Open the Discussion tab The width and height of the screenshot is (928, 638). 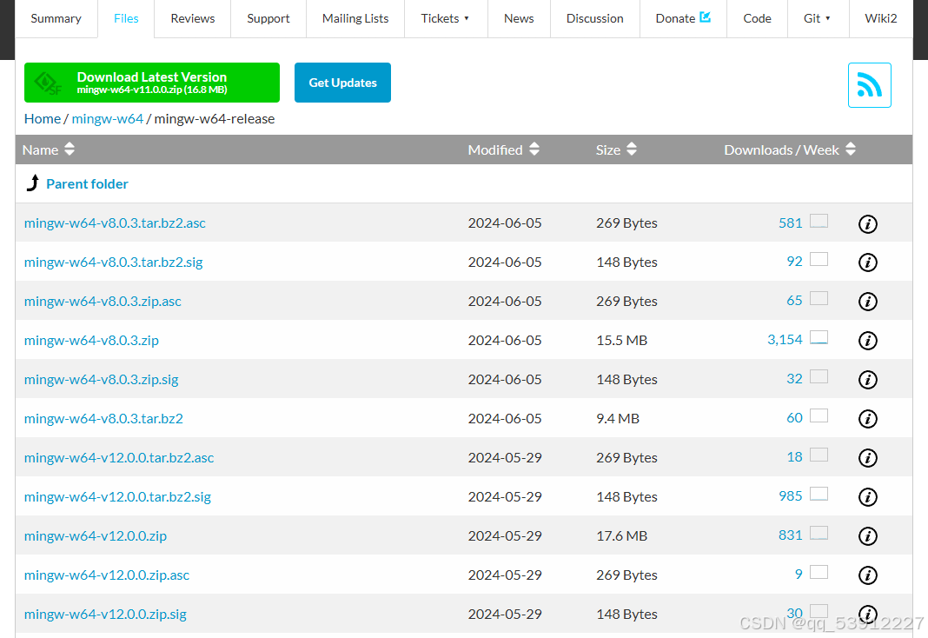pos(595,18)
